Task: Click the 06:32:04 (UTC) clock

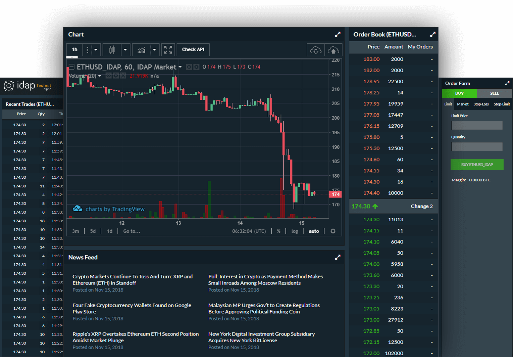Action: (x=249, y=231)
